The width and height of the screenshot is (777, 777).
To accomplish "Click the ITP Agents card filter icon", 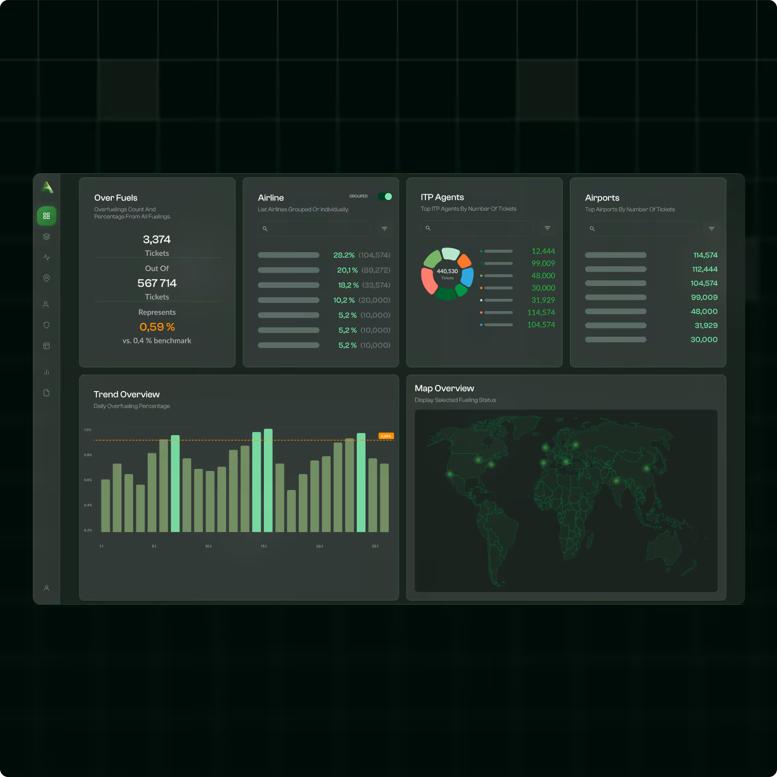I will [x=547, y=228].
